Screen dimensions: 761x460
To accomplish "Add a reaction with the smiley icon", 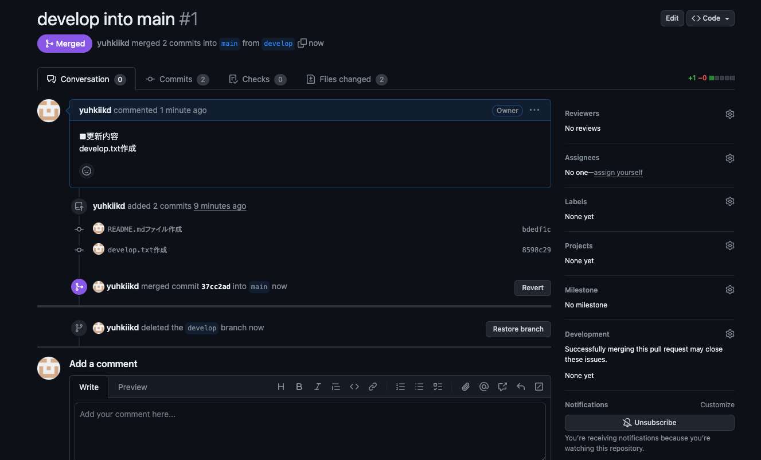I will tap(87, 171).
